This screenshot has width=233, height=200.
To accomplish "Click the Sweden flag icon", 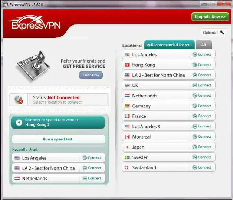I will (x=127, y=157).
